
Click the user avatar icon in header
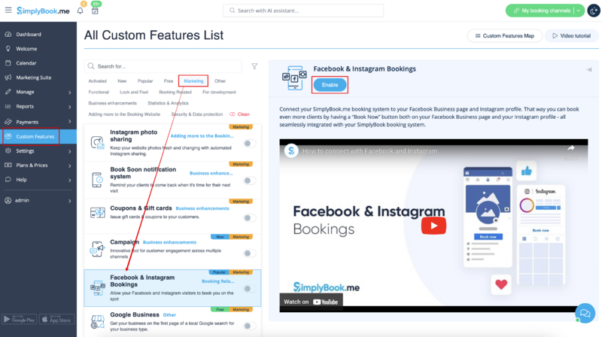(594, 11)
